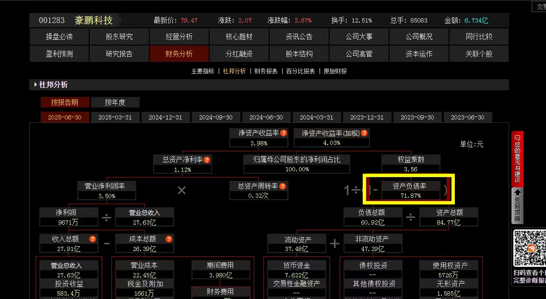Click the 净利润 box
This screenshot has width=546, height=299.
coord(69,217)
